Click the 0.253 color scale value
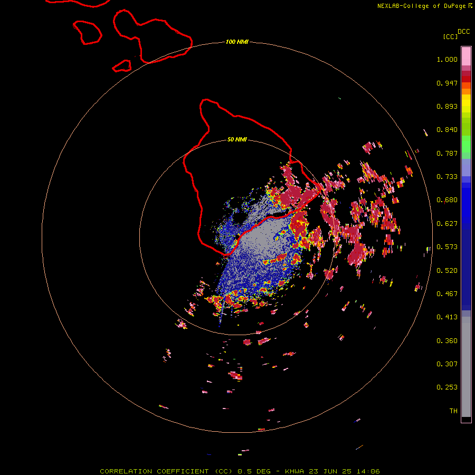 point(447,387)
